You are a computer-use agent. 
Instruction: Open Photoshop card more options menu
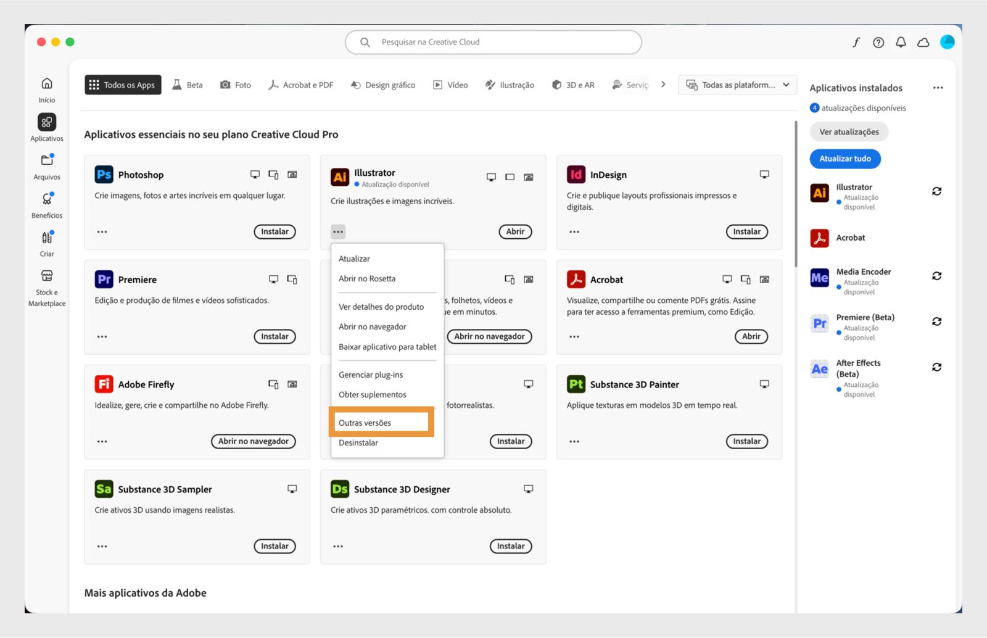point(102,232)
